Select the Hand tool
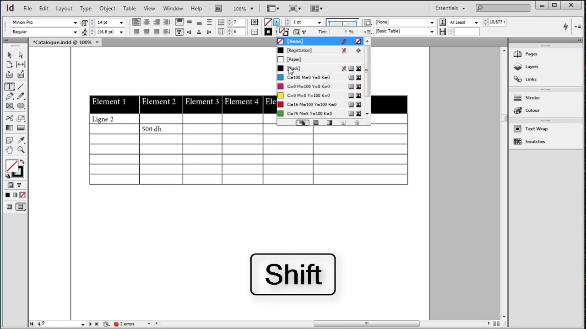586x329 pixels. (x=10, y=150)
